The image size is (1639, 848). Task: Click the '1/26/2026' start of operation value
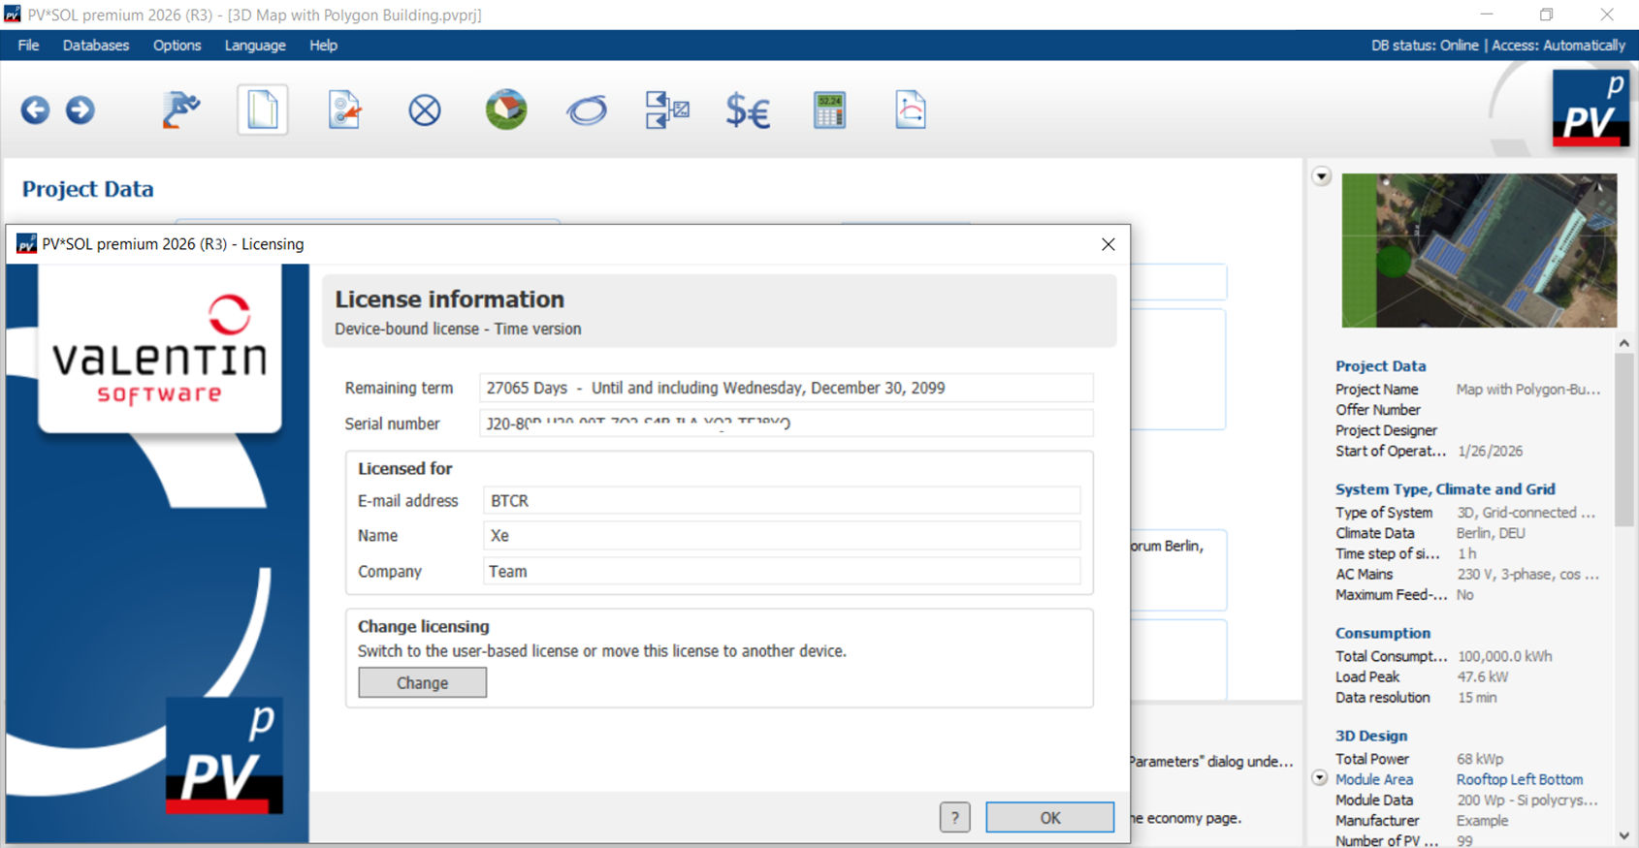coord(1491,451)
